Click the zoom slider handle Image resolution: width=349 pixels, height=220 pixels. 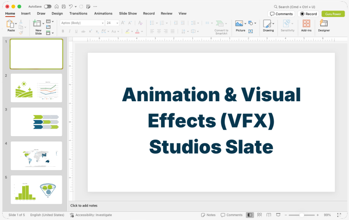point(301,215)
